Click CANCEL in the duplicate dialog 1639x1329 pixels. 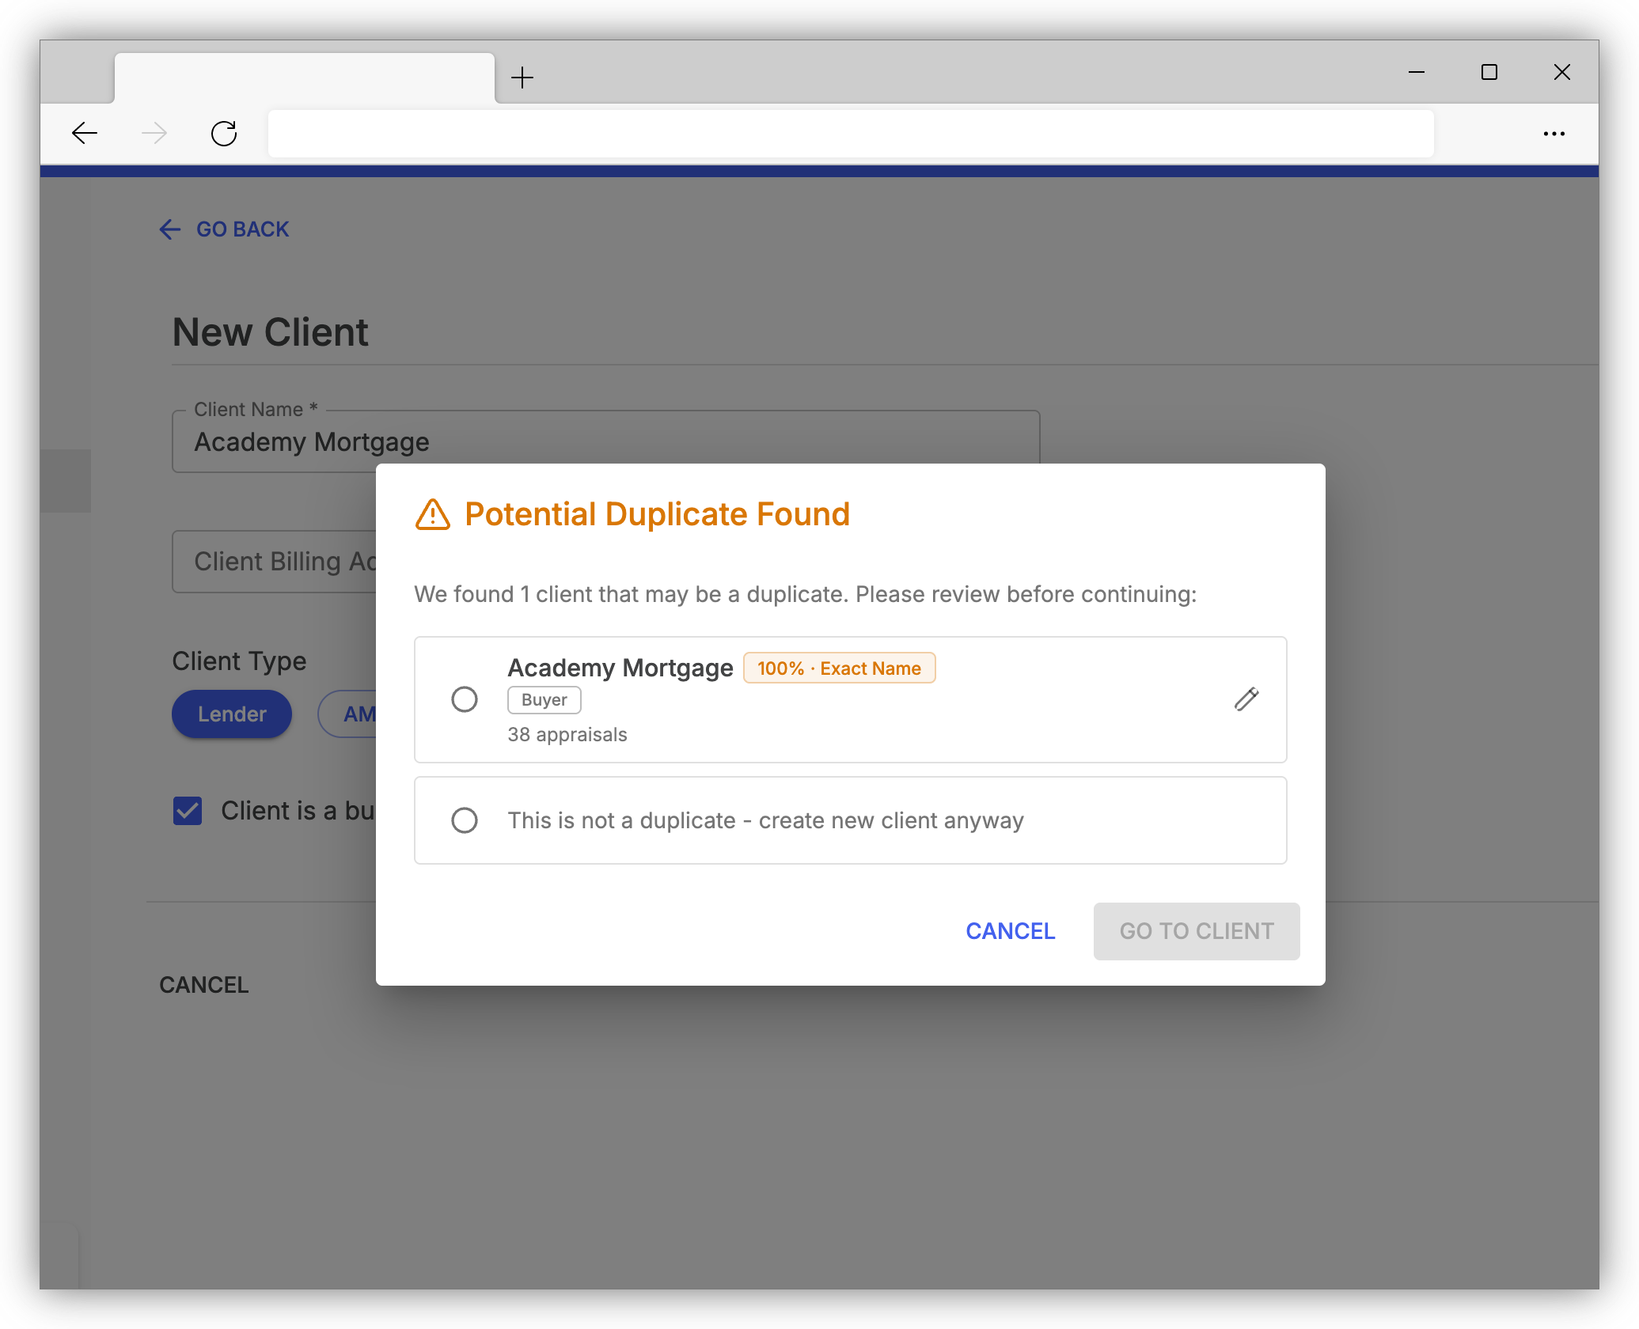coord(1010,931)
